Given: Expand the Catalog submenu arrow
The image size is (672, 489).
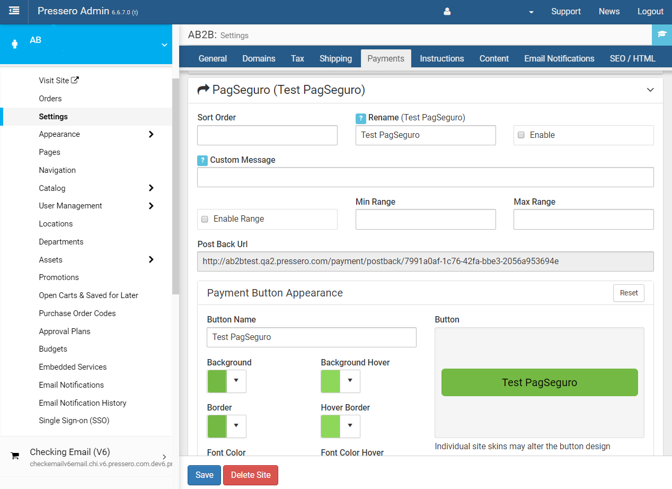Looking at the screenshot, I should [151, 188].
